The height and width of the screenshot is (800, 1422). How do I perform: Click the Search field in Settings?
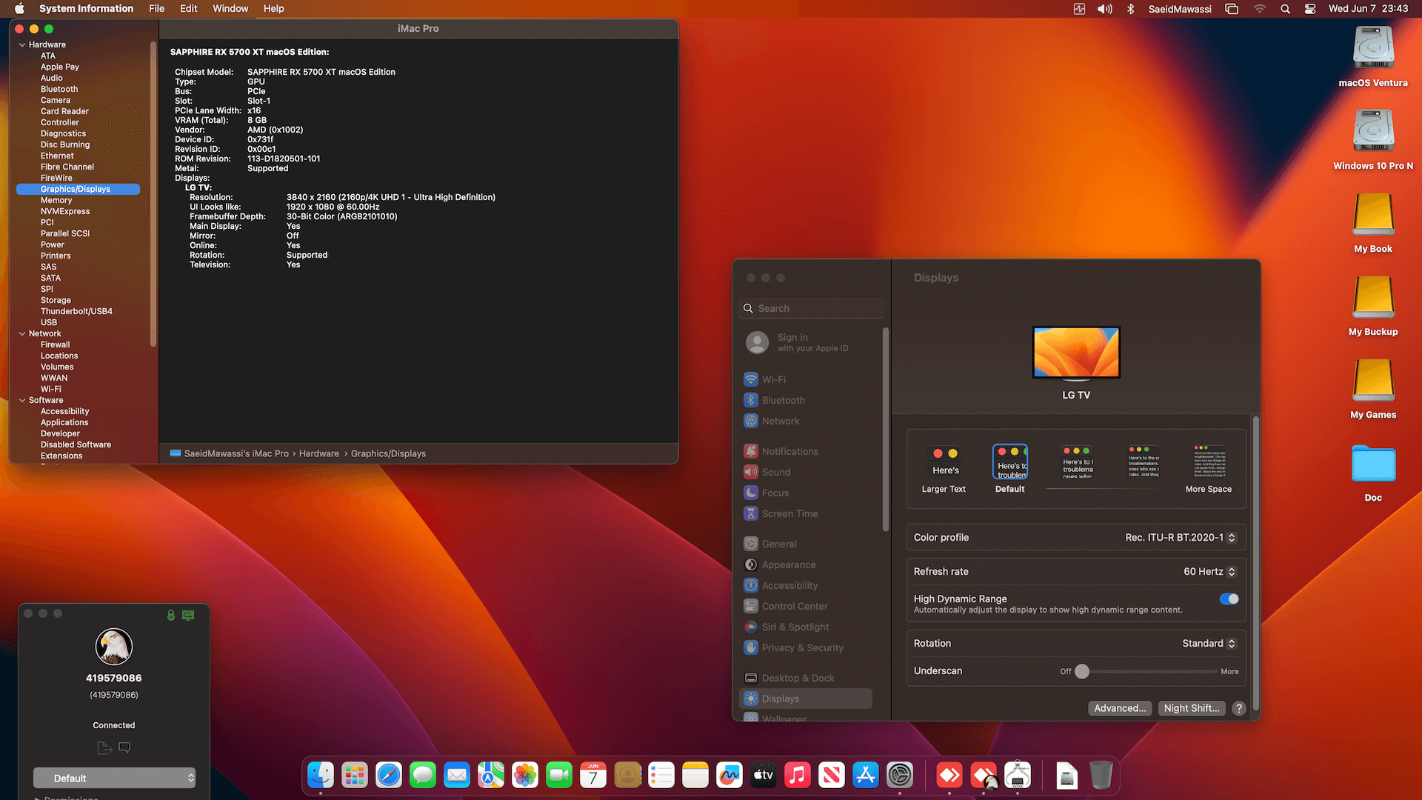(811, 308)
